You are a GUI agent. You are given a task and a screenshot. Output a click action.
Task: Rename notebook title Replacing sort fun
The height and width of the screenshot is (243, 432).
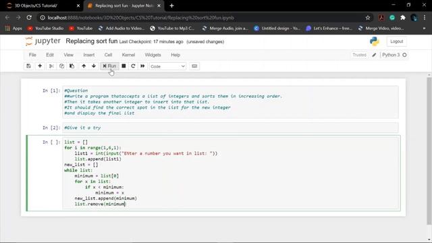tap(92, 41)
